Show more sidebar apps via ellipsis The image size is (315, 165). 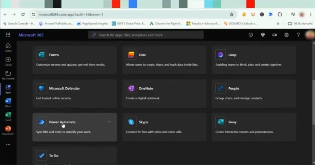[8, 144]
